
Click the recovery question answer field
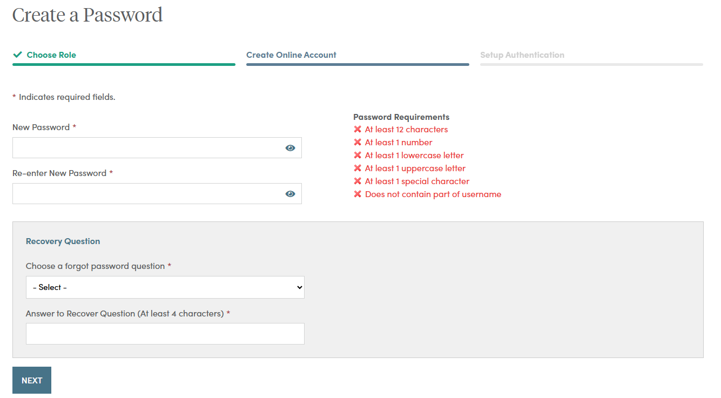coord(165,334)
